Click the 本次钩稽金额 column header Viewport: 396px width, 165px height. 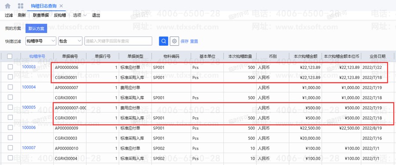click(x=306, y=57)
